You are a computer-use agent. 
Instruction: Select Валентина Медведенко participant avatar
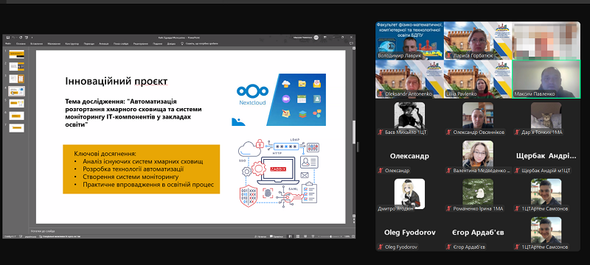(478, 154)
